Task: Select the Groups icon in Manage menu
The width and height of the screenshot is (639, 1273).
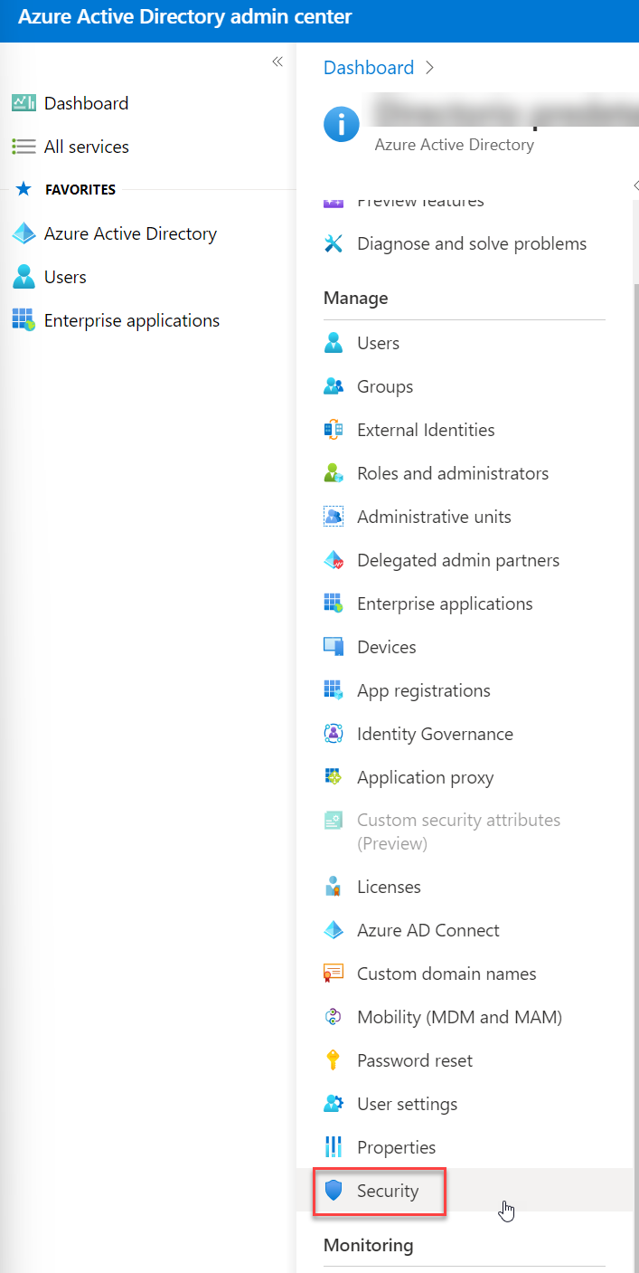Action: (x=334, y=386)
